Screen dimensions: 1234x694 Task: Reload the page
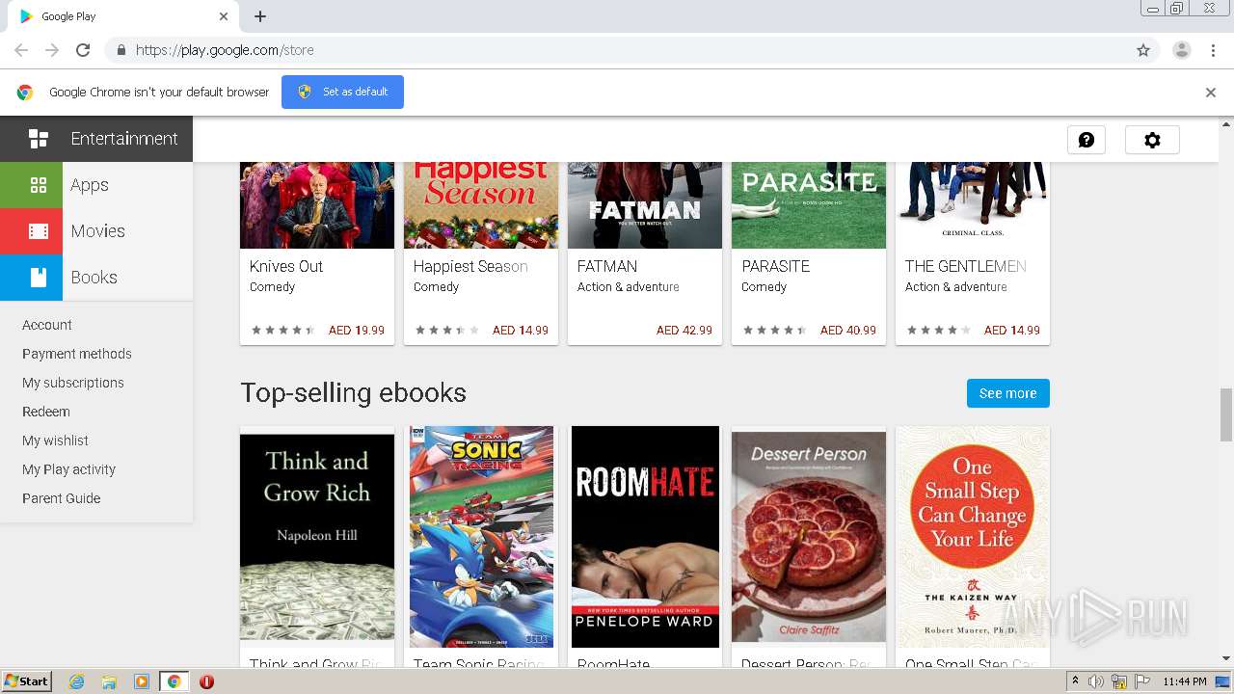(x=83, y=50)
